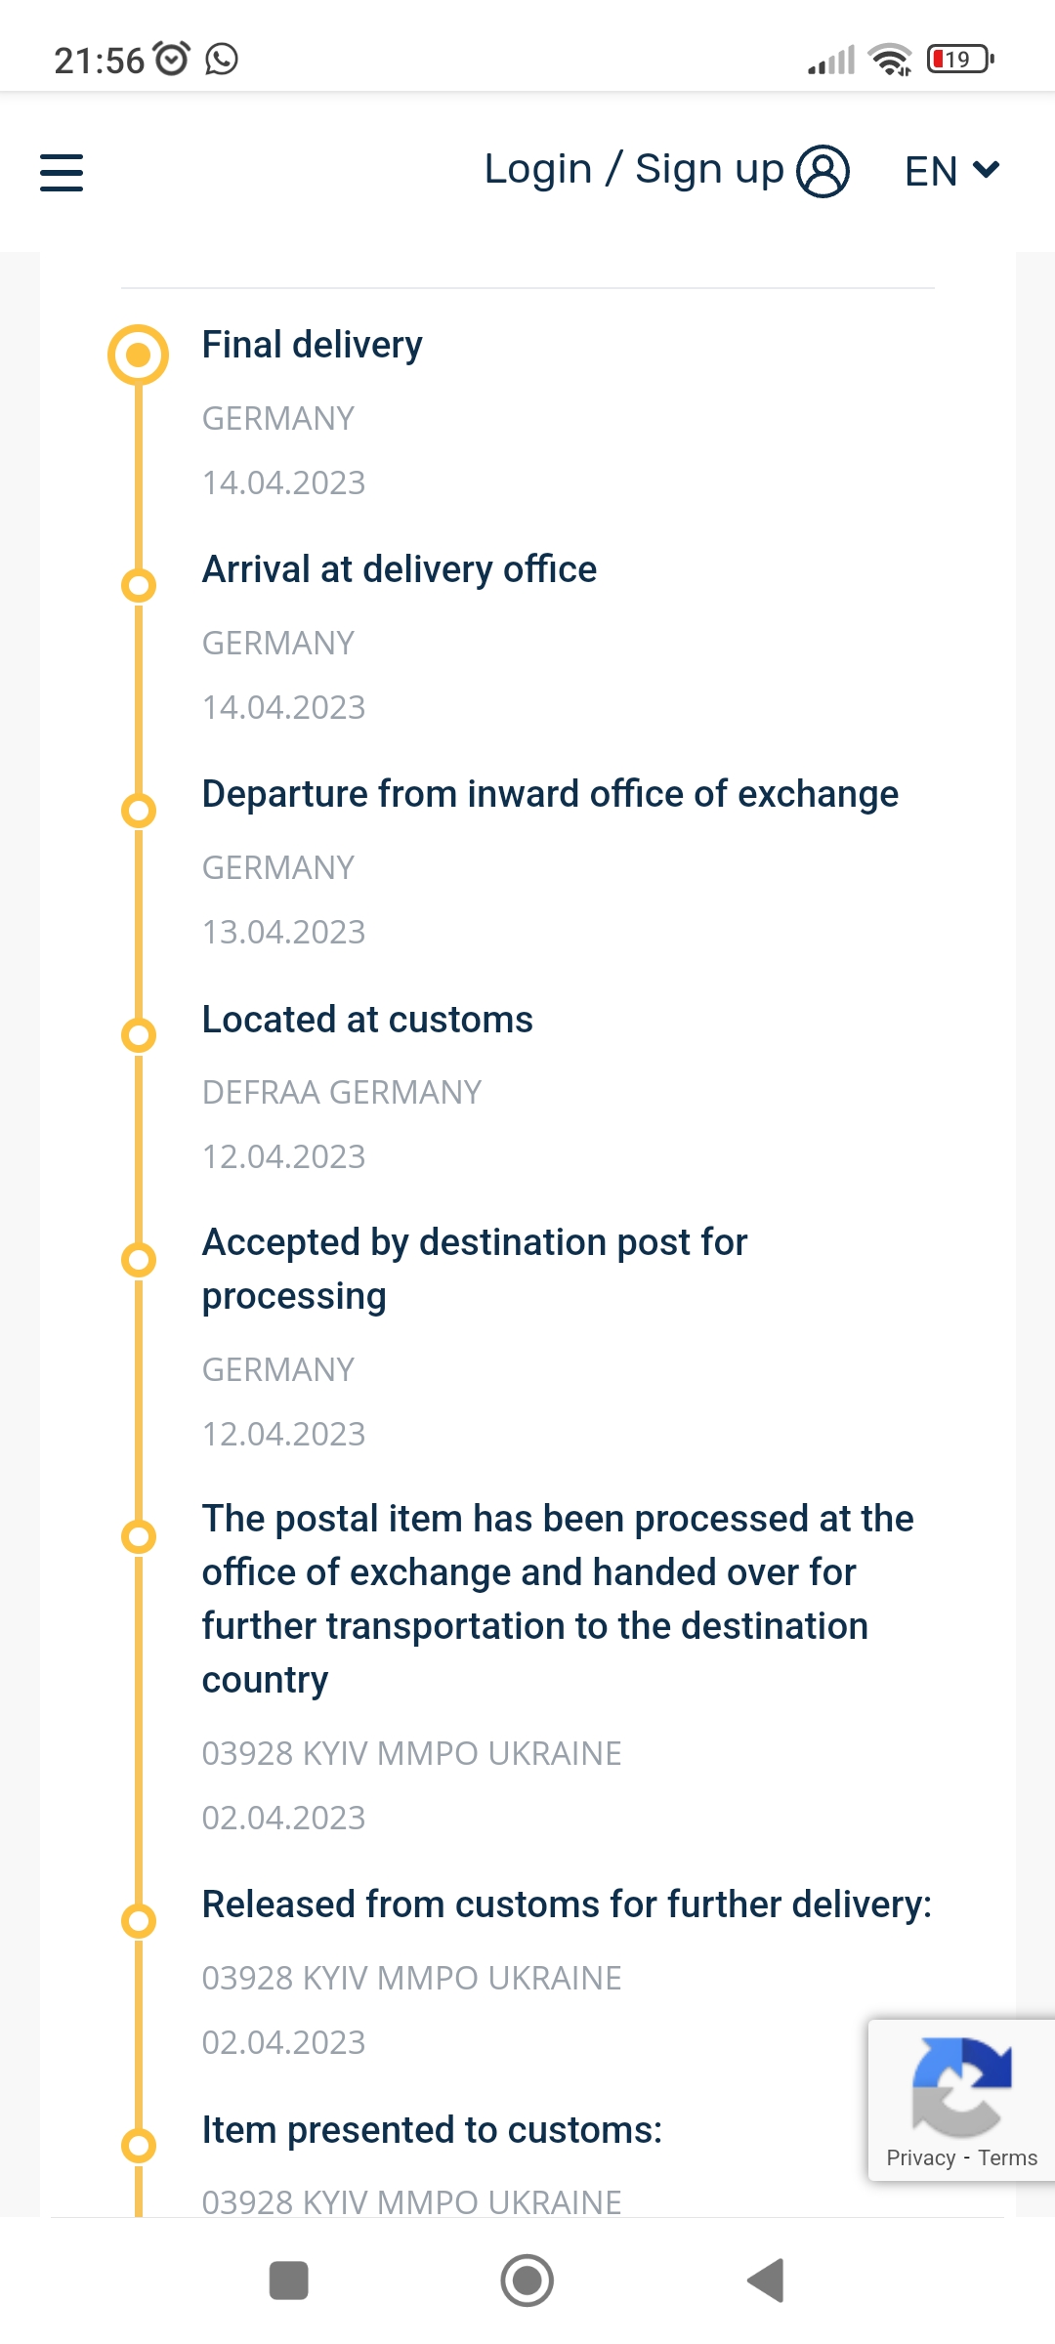
Task: Select the Arrival at delivery office marker
Action: (x=138, y=586)
